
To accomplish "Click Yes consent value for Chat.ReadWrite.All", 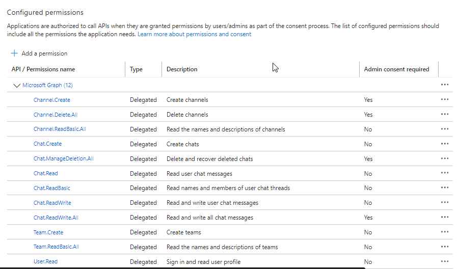I will click(368, 218).
